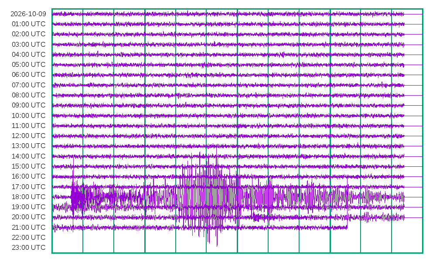
Task: Click the 21:00 UTC time label
Action: point(29,228)
